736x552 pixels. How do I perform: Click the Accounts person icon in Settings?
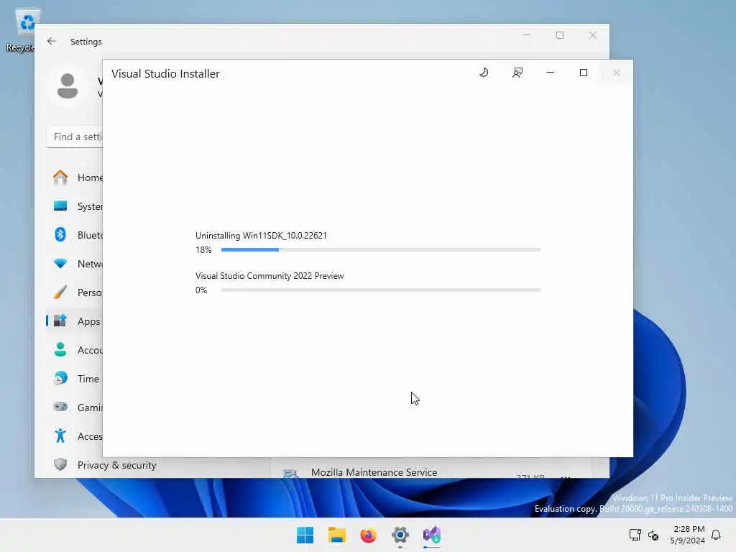point(60,350)
